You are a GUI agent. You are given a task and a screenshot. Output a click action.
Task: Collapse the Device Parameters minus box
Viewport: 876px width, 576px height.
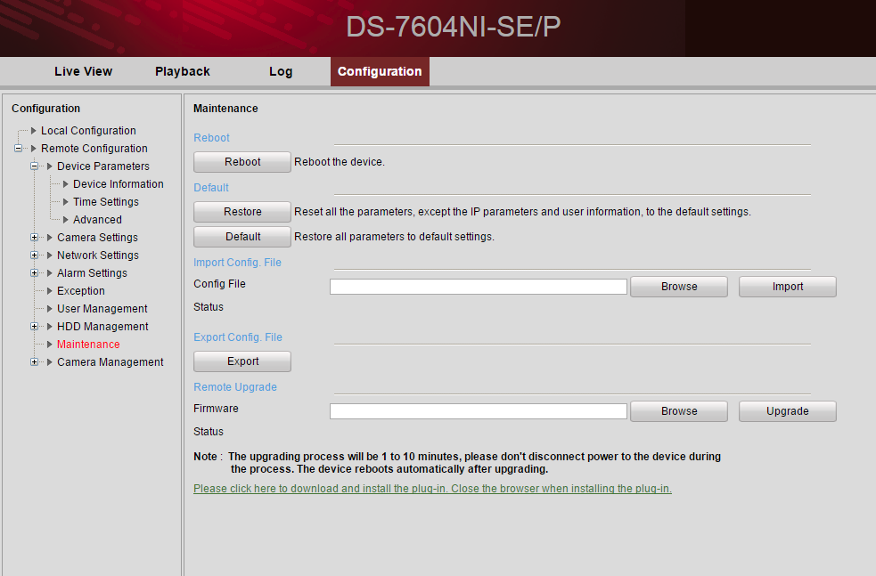coord(35,166)
